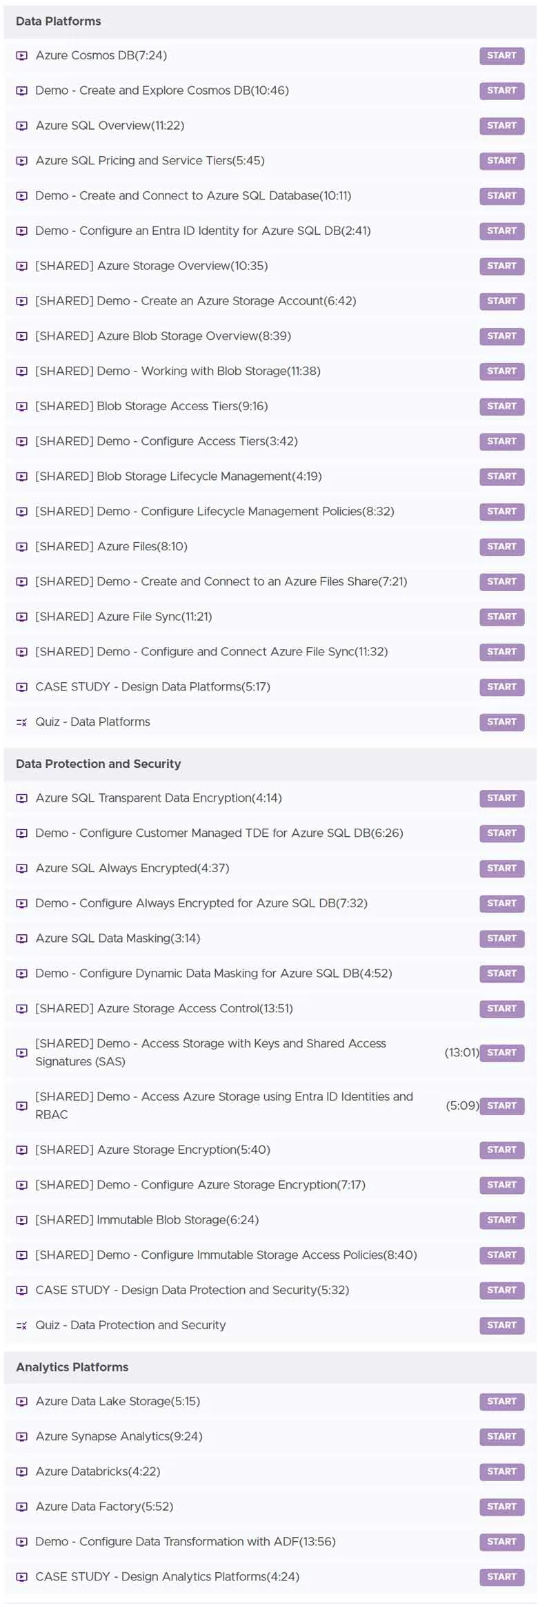Open Azure SQL Overview(11:22) lesson title

coord(110,126)
